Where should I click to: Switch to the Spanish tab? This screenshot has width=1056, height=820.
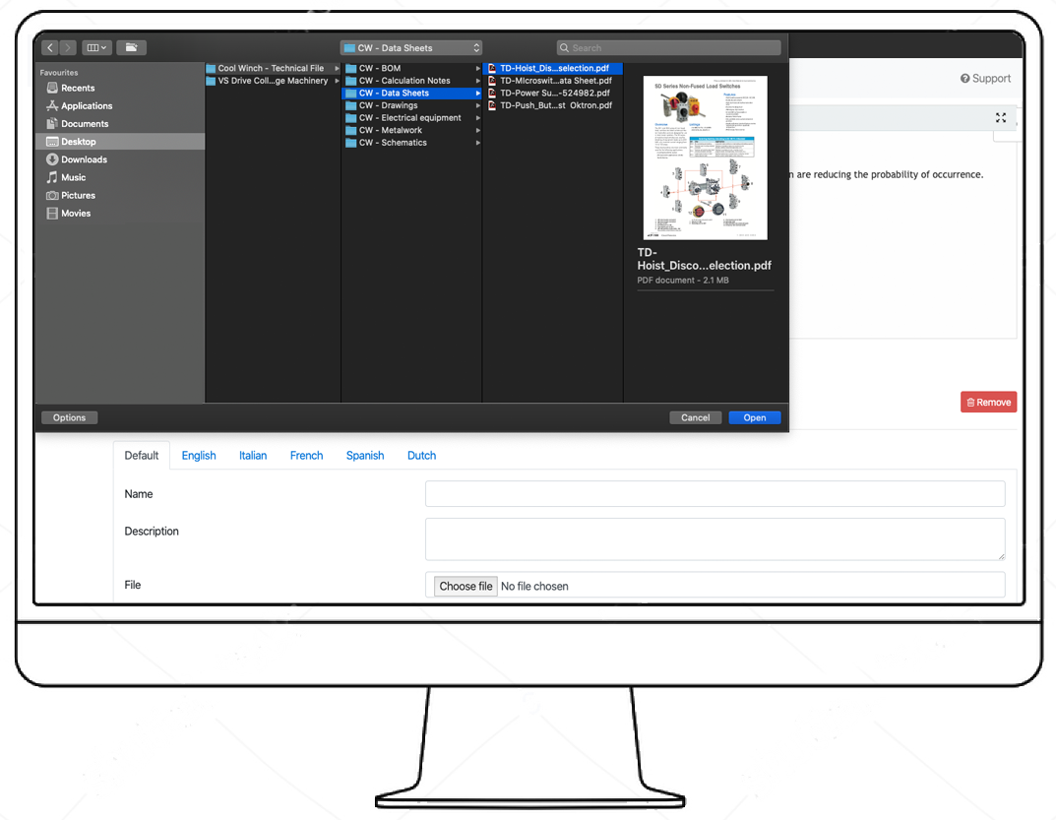365,456
